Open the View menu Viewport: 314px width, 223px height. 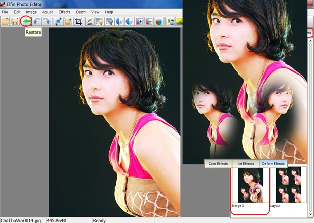point(95,12)
